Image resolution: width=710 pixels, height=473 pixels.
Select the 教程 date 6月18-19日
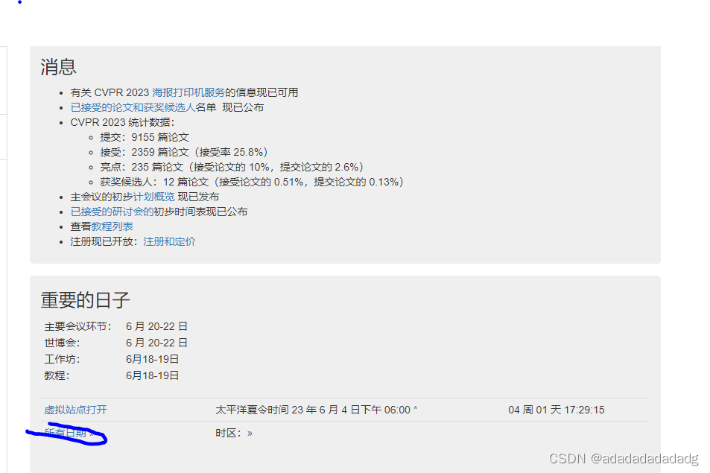153,375
